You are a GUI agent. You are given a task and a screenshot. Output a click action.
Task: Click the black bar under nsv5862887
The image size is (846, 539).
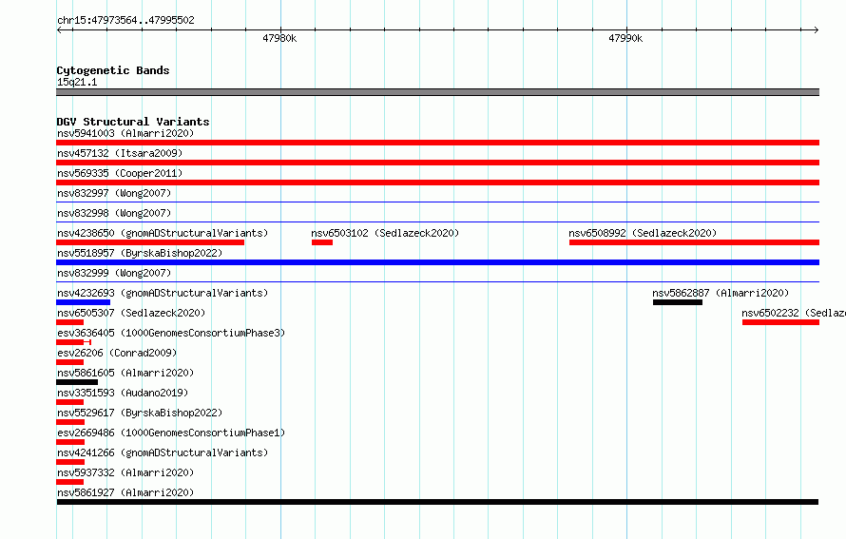[678, 302]
